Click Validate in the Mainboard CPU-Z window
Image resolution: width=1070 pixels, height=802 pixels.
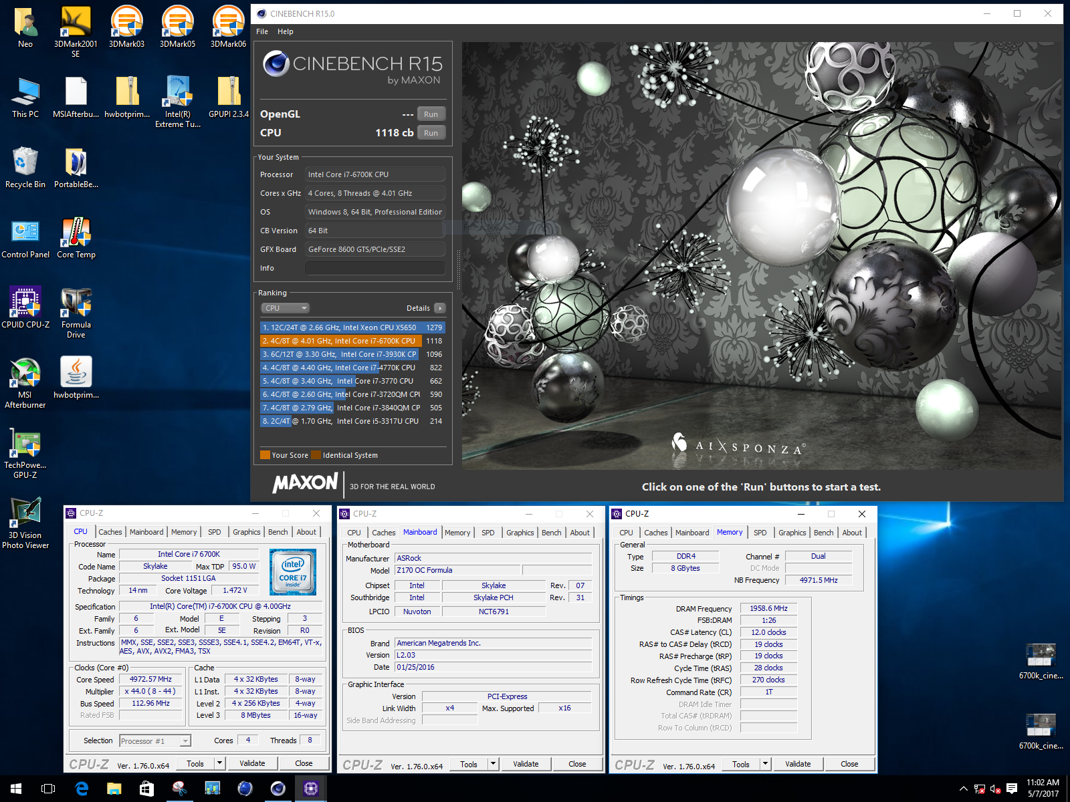(x=526, y=764)
